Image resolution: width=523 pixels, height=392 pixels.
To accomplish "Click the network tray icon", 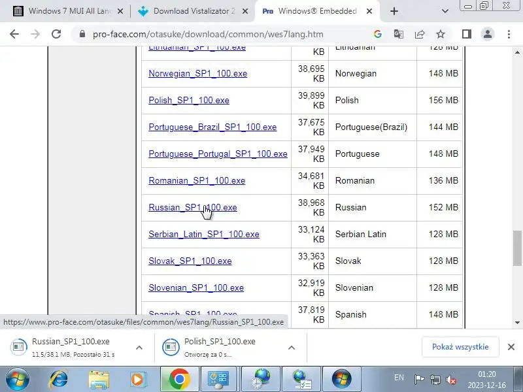I will [x=435, y=380].
